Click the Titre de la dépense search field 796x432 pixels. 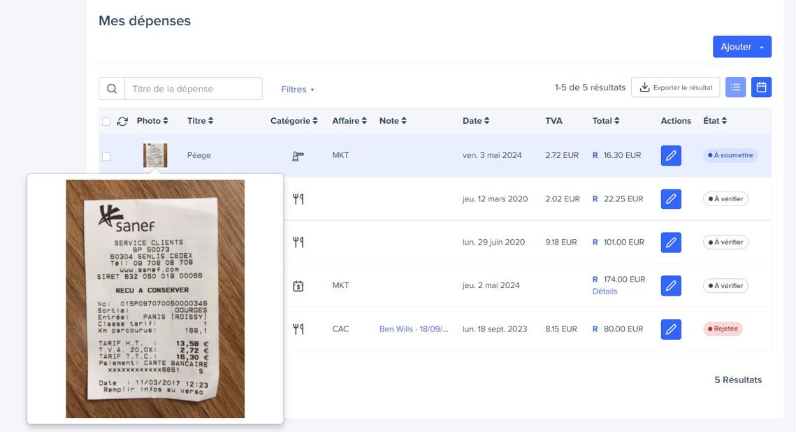(x=193, y=89)
